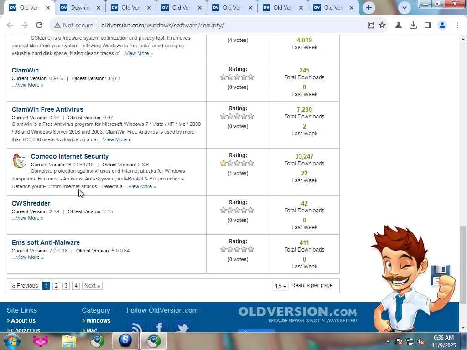Go to results page 2
467x350 pixels.
pyautogui.click(x=56, y=286)
